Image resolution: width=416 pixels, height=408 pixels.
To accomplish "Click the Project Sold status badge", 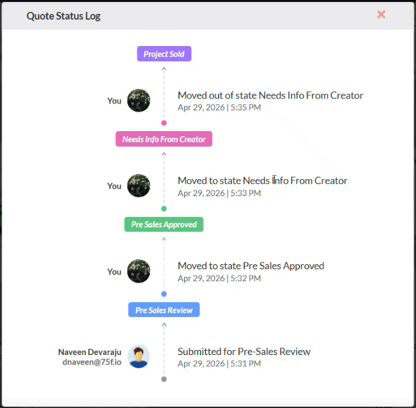I will coord(164,54).
